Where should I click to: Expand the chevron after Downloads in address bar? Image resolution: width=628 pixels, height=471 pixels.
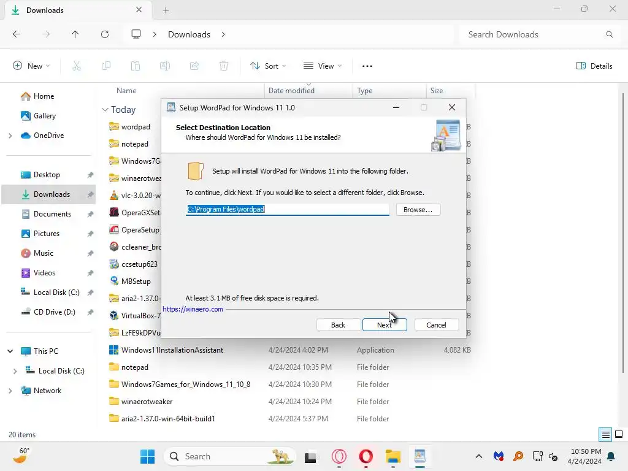point(223,34)
